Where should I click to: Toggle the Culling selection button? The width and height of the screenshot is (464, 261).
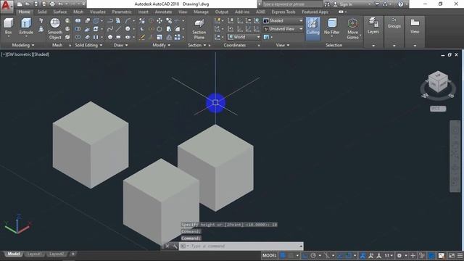312,28
